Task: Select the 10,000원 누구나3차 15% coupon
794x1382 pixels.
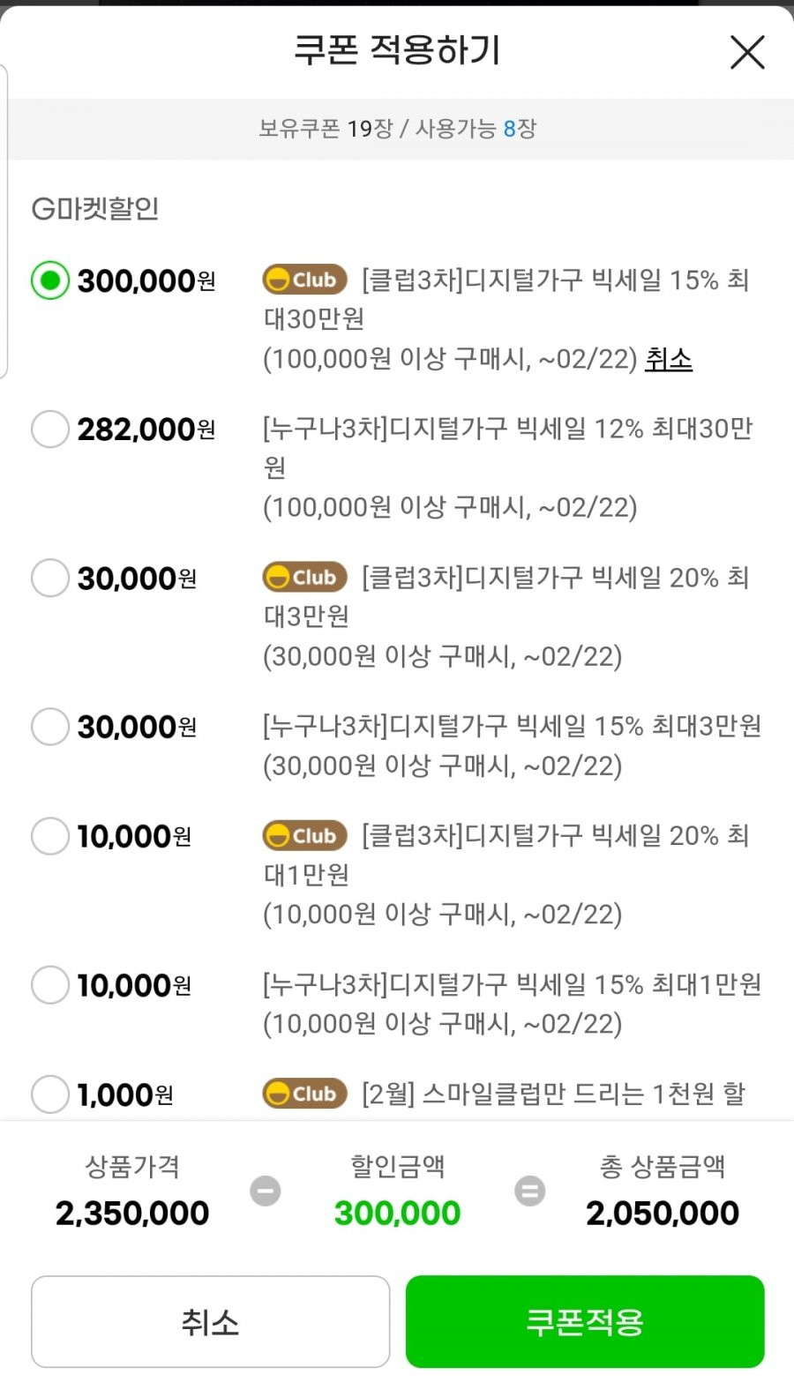Action: (x=50, y=985)
